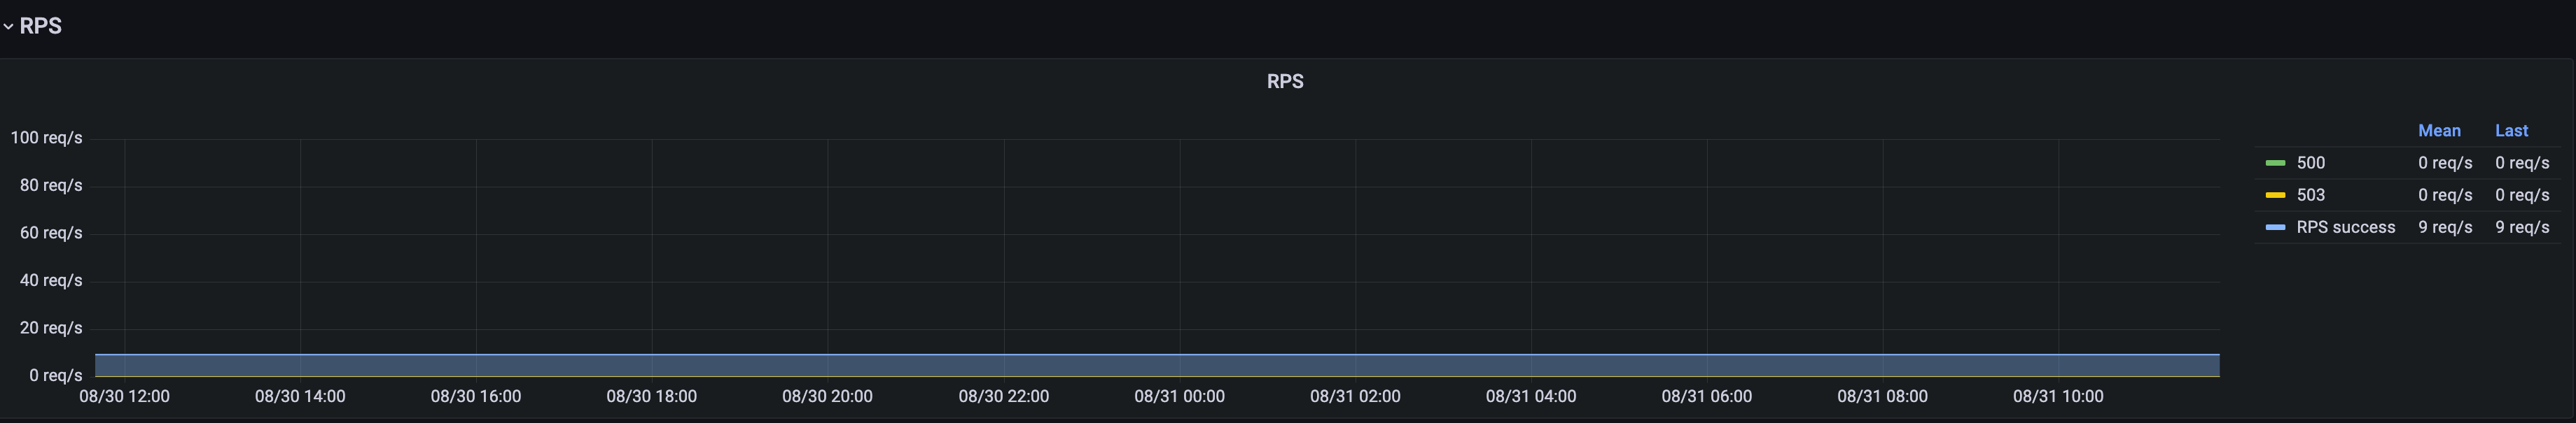This screenshot has height=423, width=2576.
Task: Click the 503 series last value
Action: click(x=2522, y=194)
